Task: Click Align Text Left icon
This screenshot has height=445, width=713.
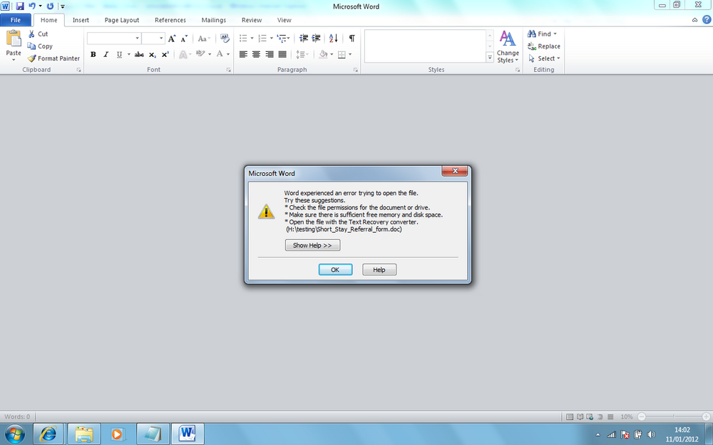Action: pos(243,55)
